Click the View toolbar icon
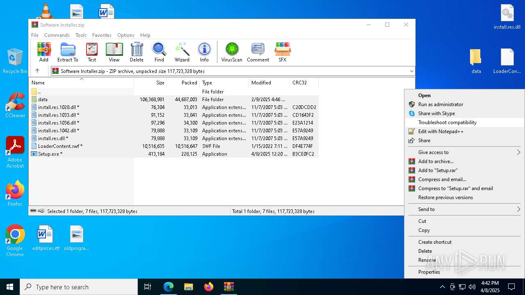The height and width of the screenshot is (295, 525). 114,52
